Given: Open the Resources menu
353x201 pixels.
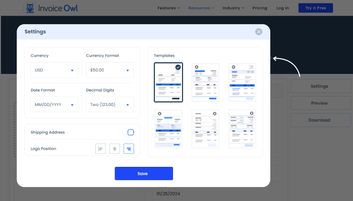Looking at the screenshot, I should (201, 8).
